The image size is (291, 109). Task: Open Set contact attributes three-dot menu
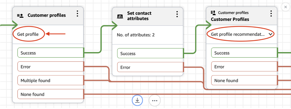click(177, 14)
